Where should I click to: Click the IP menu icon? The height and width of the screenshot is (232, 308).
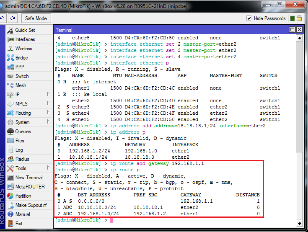pyautogui.click(x=10, y=95)
